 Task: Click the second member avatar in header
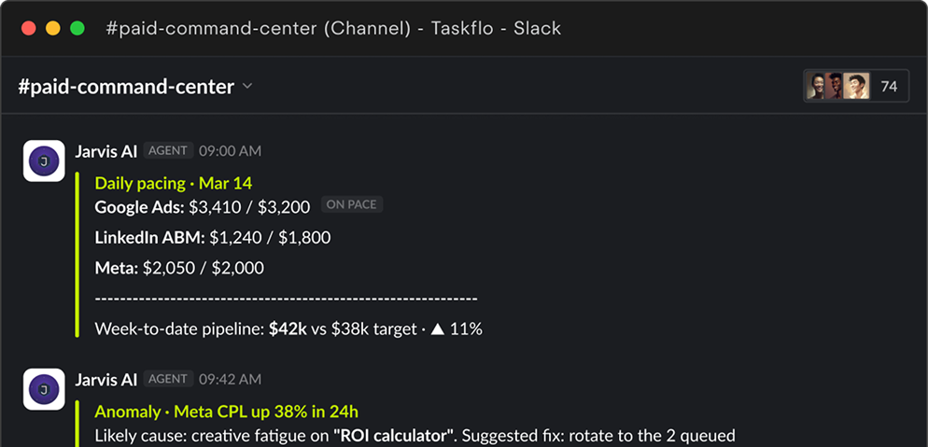click(834, 87)
